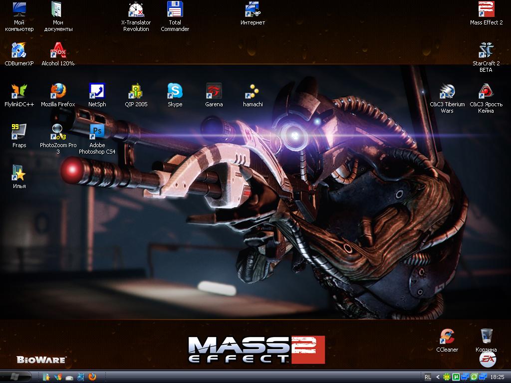Viewport: 511px width, 383px height.
Task: Click the 18:25 taskbar clock
Action: 497,377
